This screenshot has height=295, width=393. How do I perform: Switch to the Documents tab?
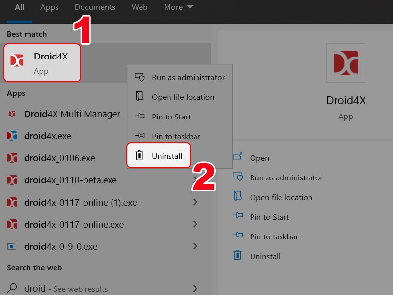95,7
